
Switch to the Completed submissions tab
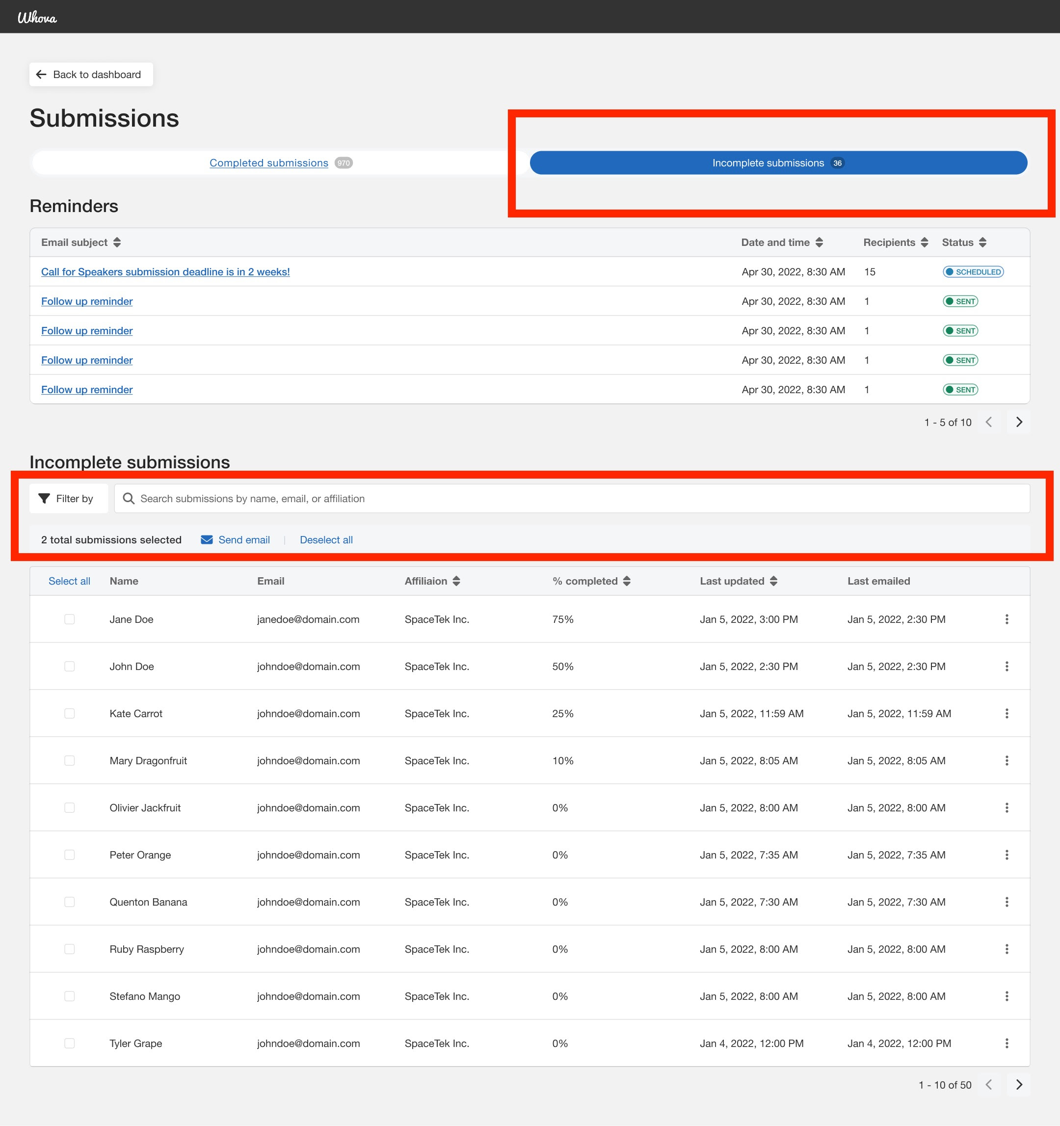click(x=268, y=162)
